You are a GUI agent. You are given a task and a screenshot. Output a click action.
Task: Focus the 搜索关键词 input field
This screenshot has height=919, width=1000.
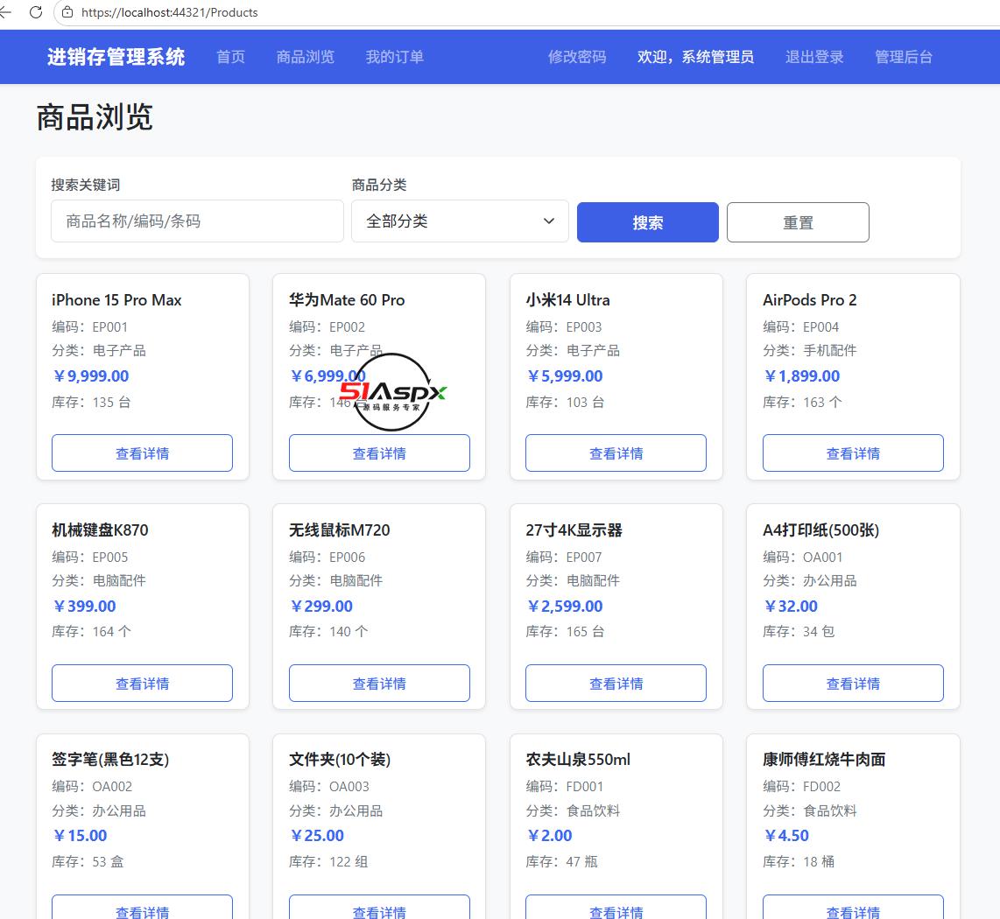(197, 221)
